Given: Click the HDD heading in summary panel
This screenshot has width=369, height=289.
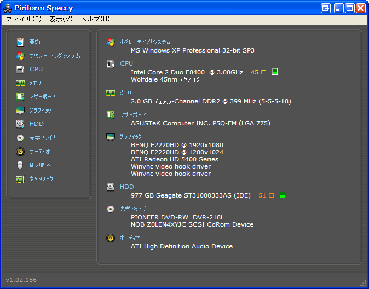Looking at the screenshot, I should (x=127, y=187).
